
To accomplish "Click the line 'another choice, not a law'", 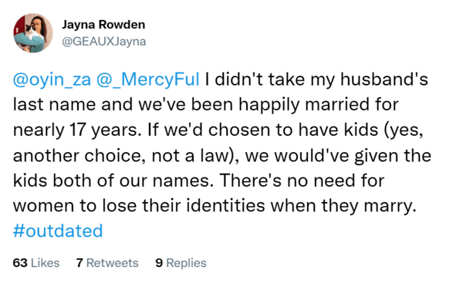I will (222, 156).
